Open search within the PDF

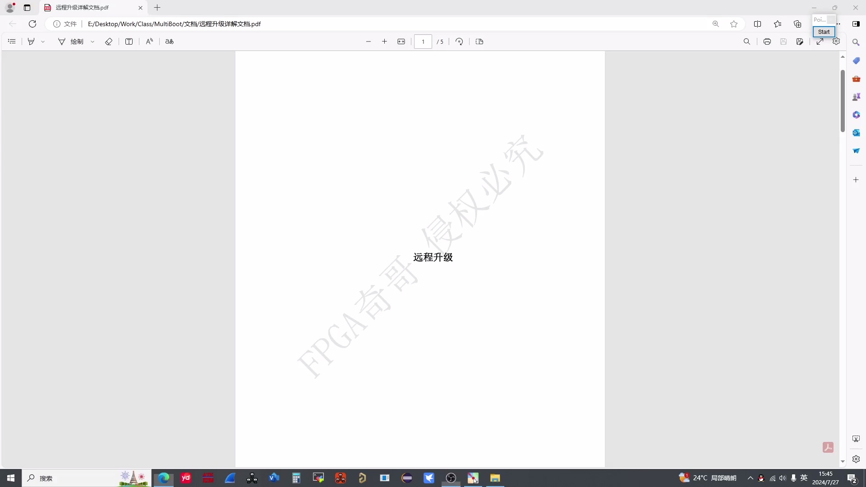(747, 41)
